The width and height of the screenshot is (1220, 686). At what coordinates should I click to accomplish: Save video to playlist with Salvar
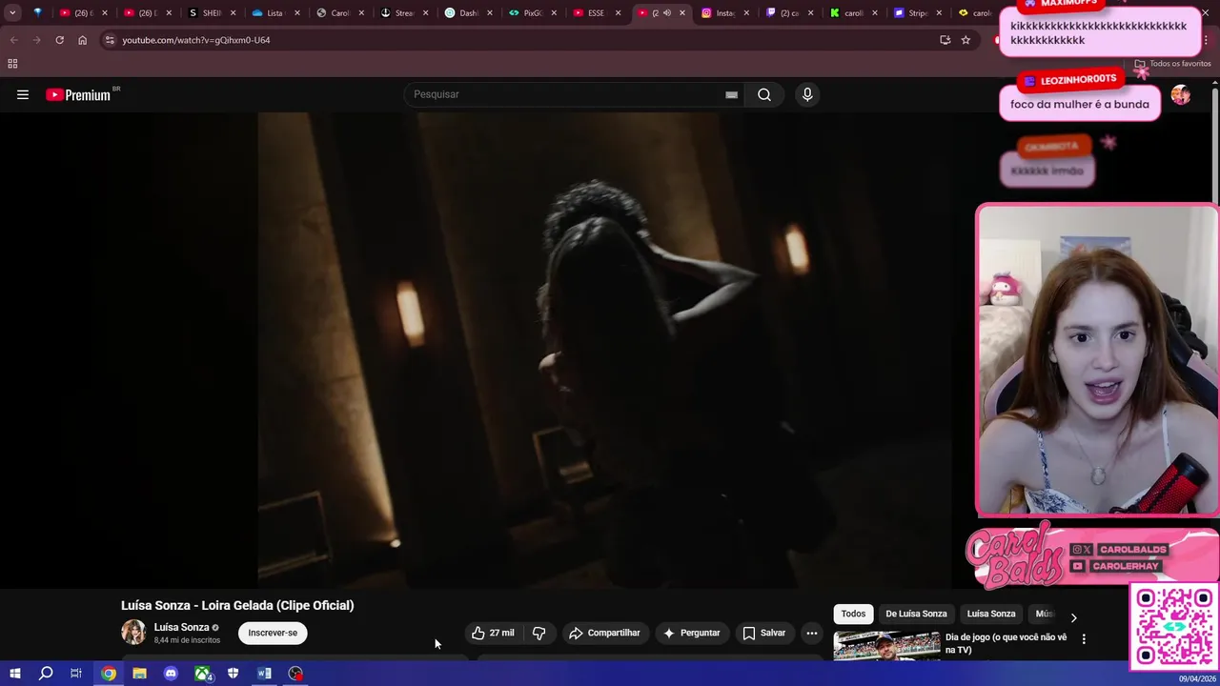tap(763, 633)
